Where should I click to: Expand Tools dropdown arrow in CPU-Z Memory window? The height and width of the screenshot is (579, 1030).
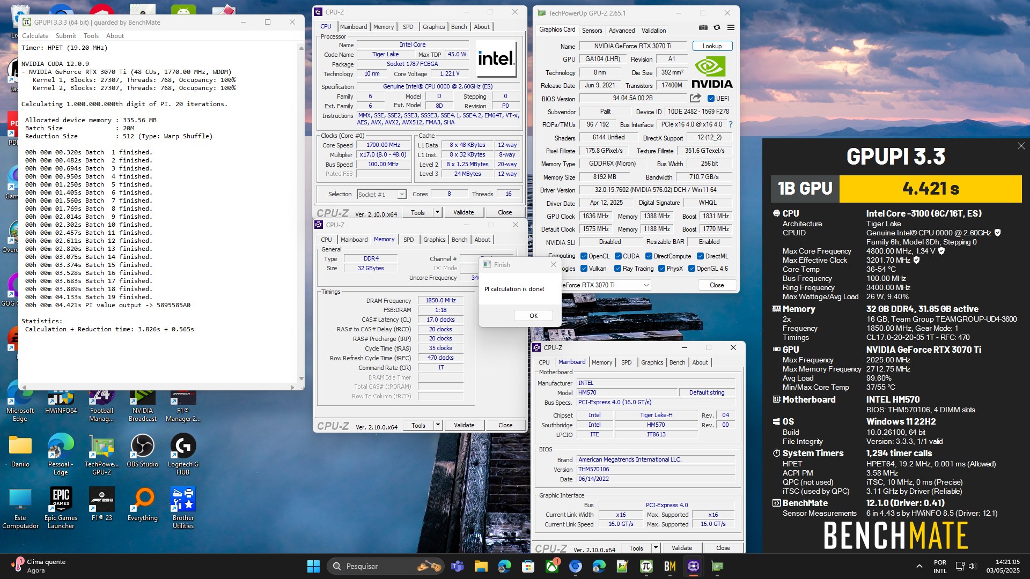click(x=438, y=425)
